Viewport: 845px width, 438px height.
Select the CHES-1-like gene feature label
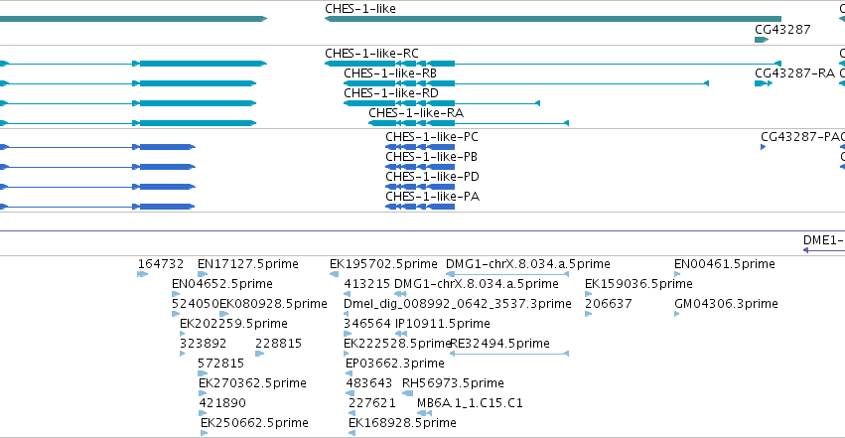360,9
